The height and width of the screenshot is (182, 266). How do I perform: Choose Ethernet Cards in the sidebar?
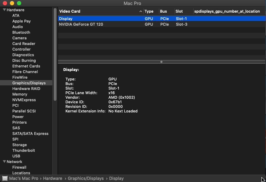click(26, 66)
